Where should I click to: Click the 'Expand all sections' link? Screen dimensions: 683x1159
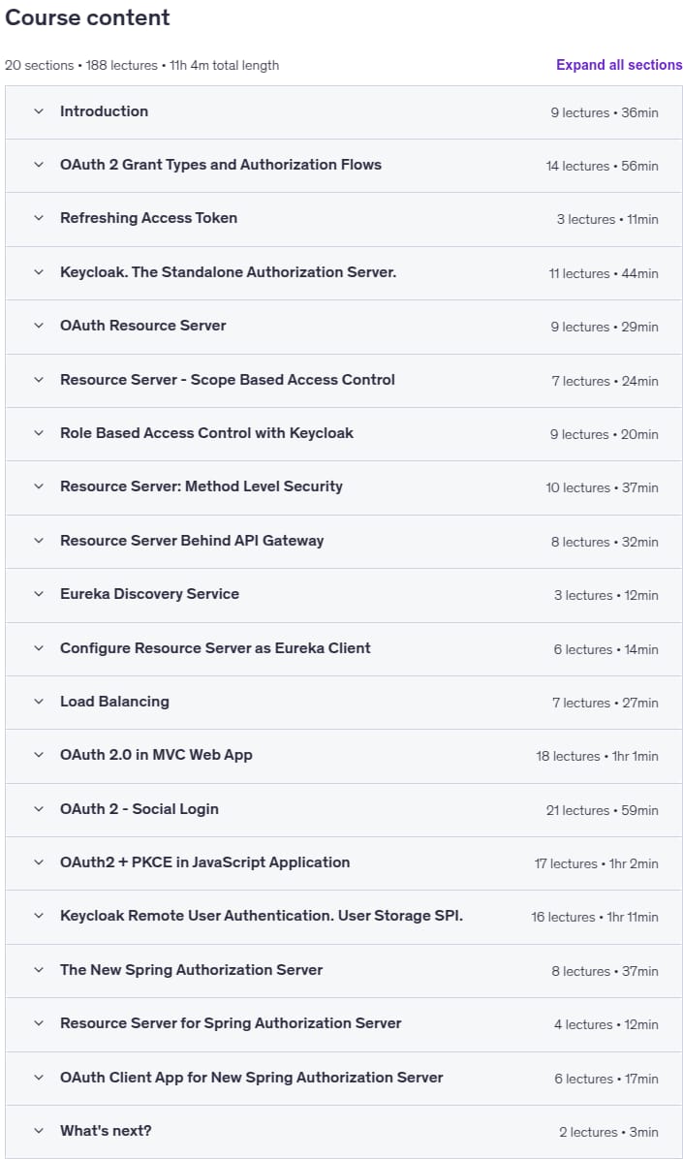click(619, 65)
